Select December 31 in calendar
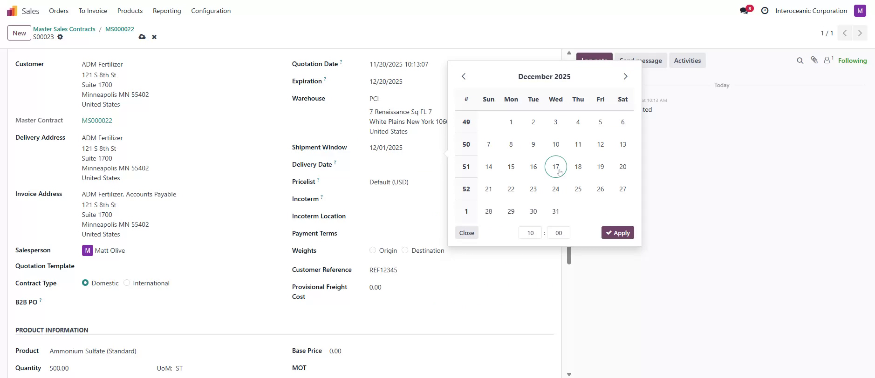The width and height of the screenshot is (875, 378). [555, 211]
